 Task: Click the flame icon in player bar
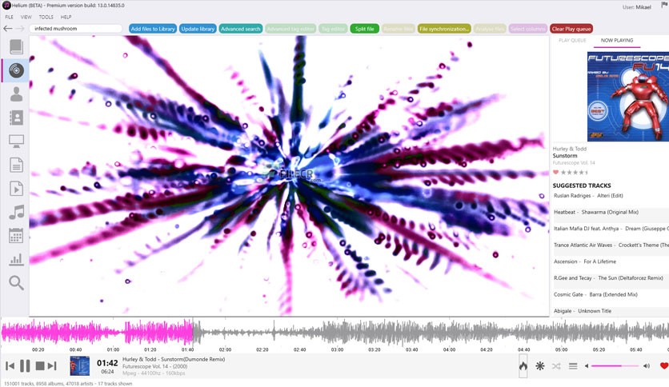coord(523,366)
